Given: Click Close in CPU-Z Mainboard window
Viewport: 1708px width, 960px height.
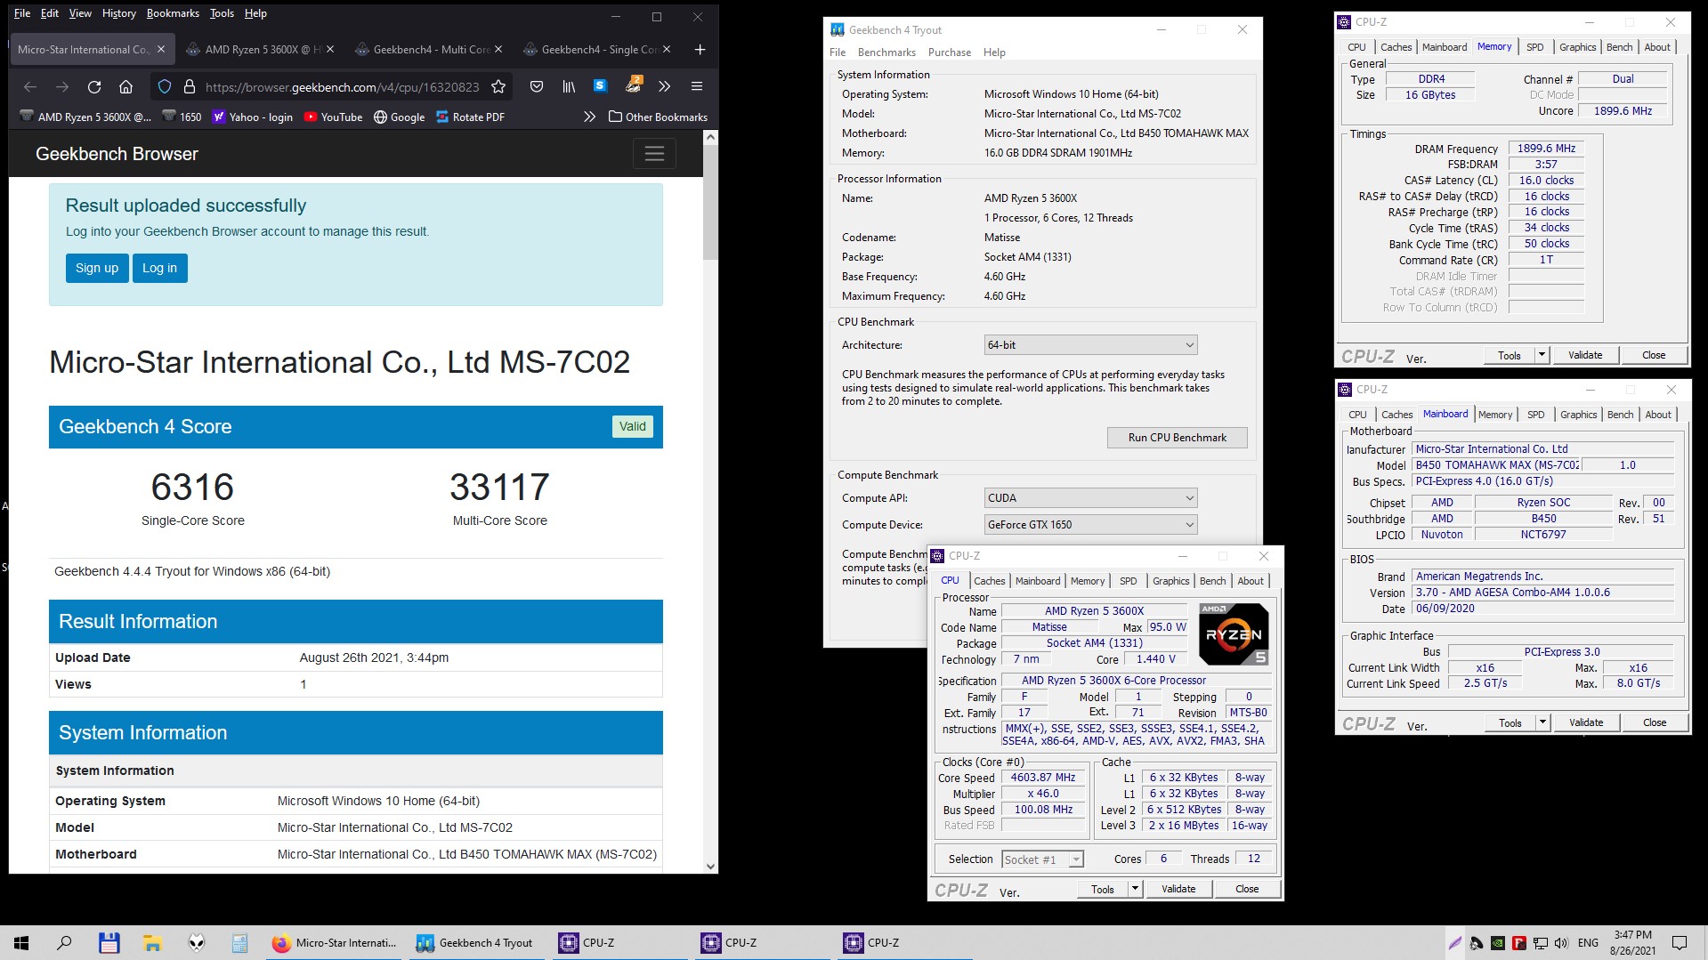Looking at the screenshot, I should (x=1655, y=722).
